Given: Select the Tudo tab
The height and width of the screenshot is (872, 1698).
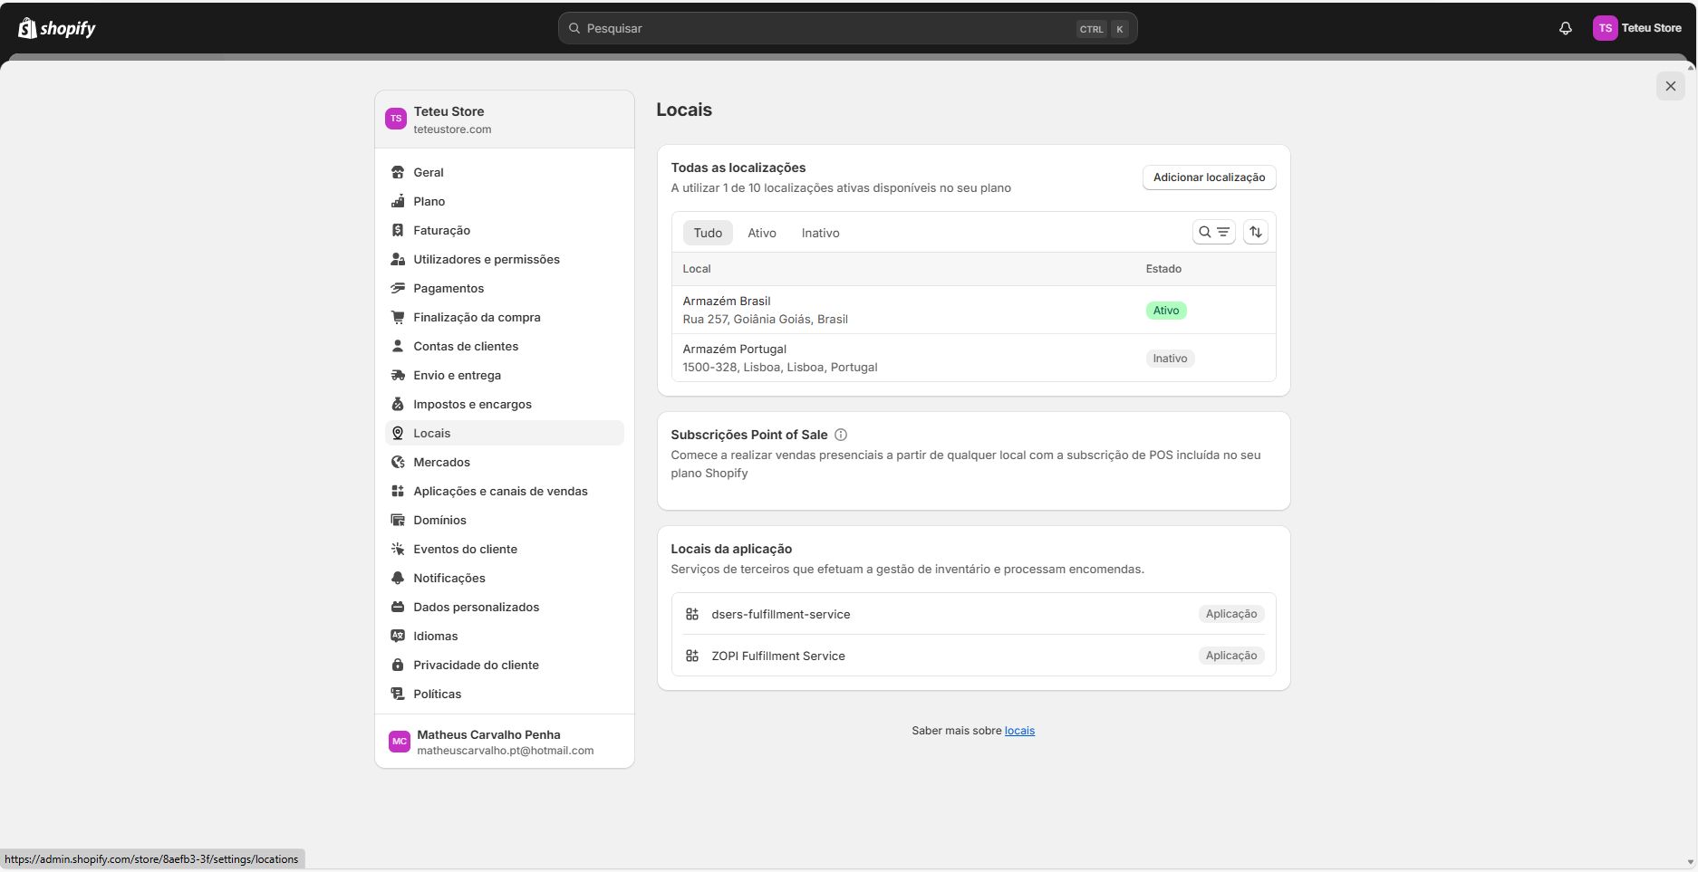Looking at the screenshot, I should pyautogui.click(x=708, y=233).
